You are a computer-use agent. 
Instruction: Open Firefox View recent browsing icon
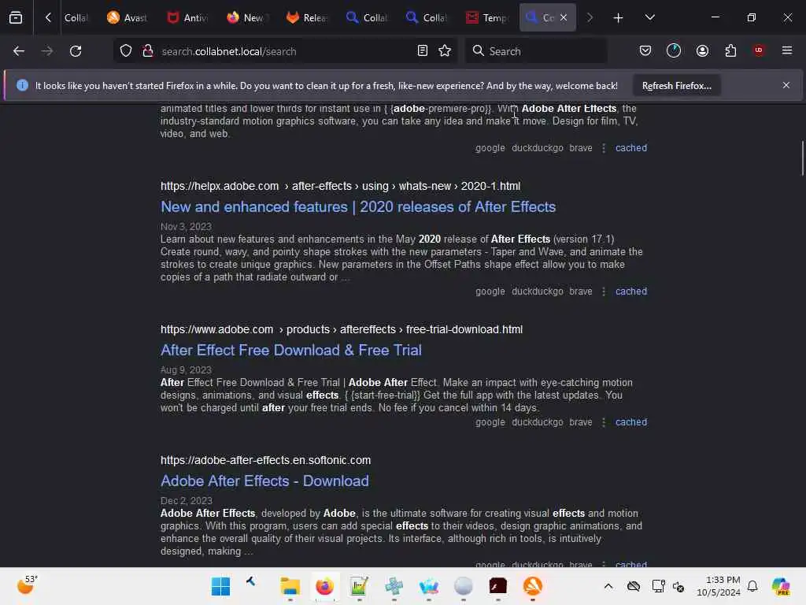pyautogui.click(x=16, y=17)
